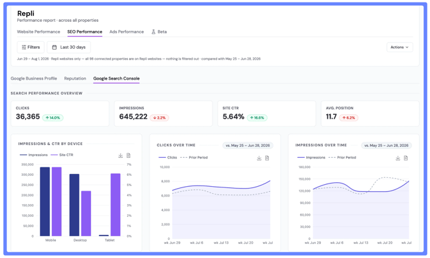This screenshot has height=258, width=430.
Task: Click the Impressions 645,222 metric card
Action: point(163,114)
